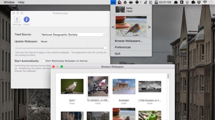Open the Wi-Fi status menu
The height and width of the screenshot is (120, 215).
click(205, 2)
